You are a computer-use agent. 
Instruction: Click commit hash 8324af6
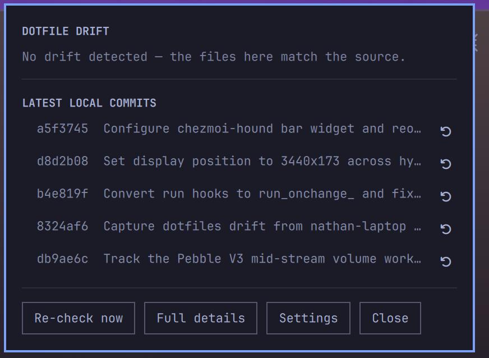pos(62,226)
